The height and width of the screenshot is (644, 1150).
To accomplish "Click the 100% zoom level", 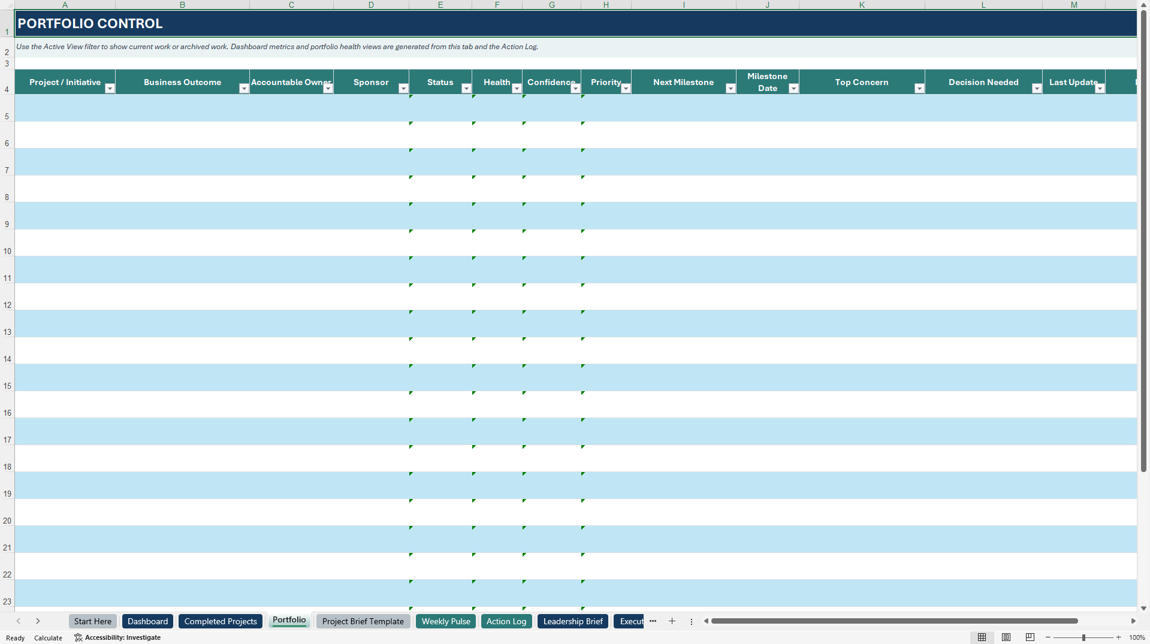I will pos(1137,638).
